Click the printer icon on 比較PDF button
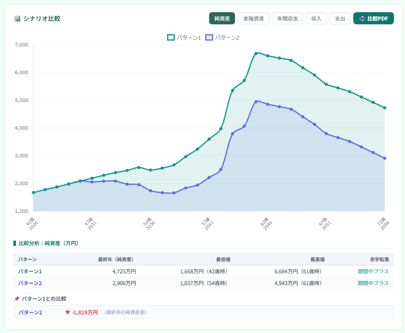405x333 pixels. (x=362, y=19)
